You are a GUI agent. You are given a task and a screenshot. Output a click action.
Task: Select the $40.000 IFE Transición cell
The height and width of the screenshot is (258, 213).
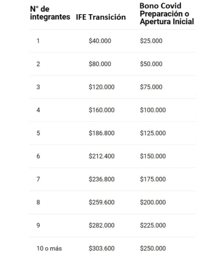pos(100,41)
